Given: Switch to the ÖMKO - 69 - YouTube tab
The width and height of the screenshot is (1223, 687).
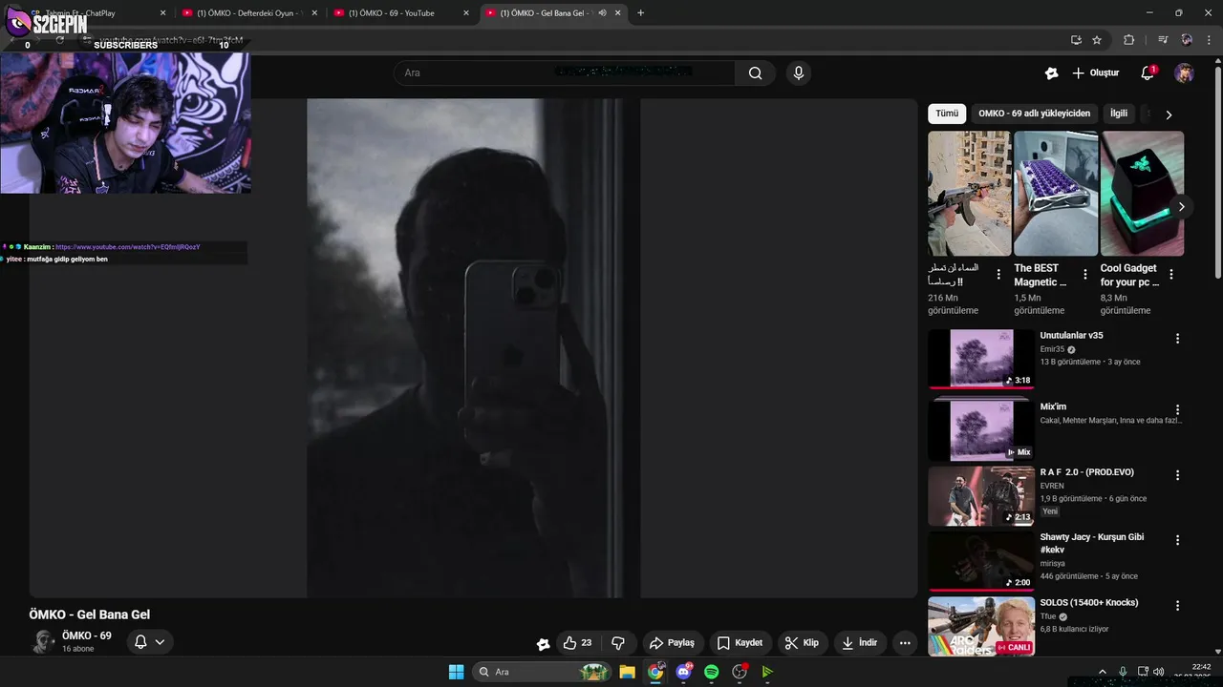Looking at the screenshot, I should 399,12.
